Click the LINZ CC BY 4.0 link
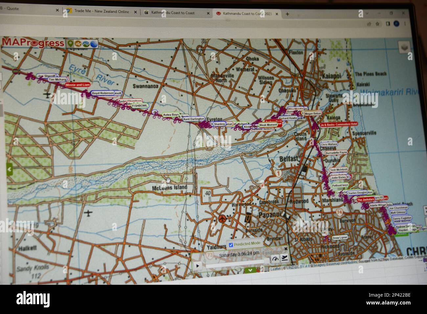Screen dimensions: 427x314 click(x=298, y=267)
